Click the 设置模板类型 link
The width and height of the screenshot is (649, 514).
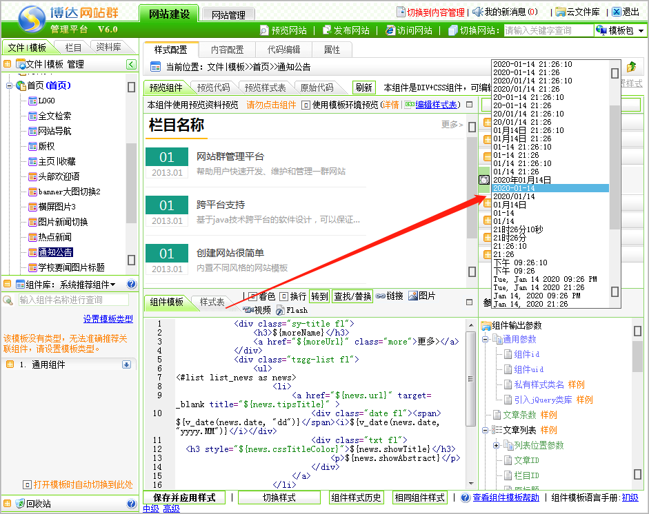tap(108, 319)
